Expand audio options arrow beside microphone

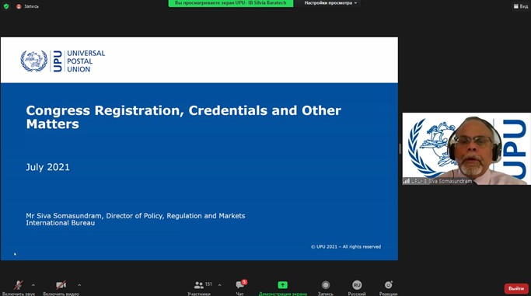pyautogui.click(x=33, y=285)
